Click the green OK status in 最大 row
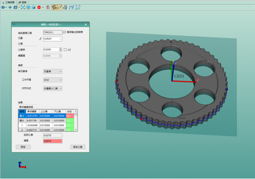 click(x=70, y=121)
